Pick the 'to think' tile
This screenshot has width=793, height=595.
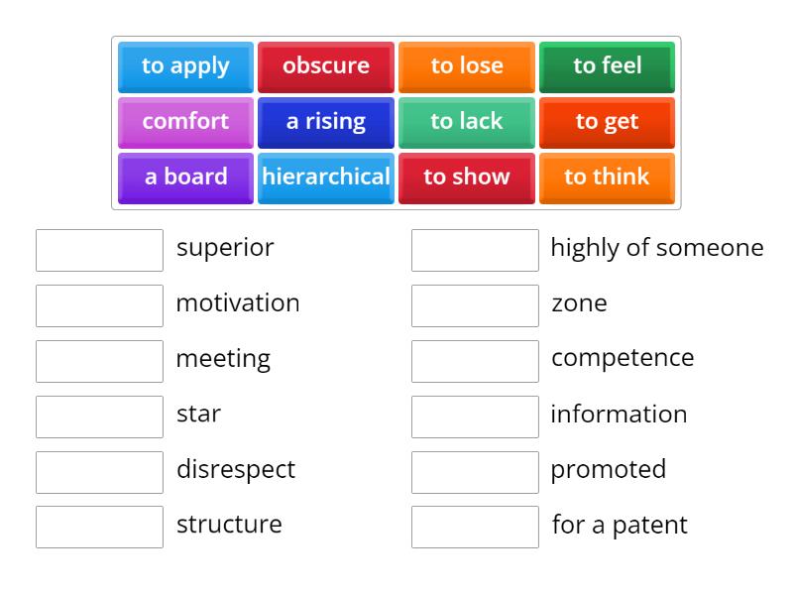tap(607, 178)
